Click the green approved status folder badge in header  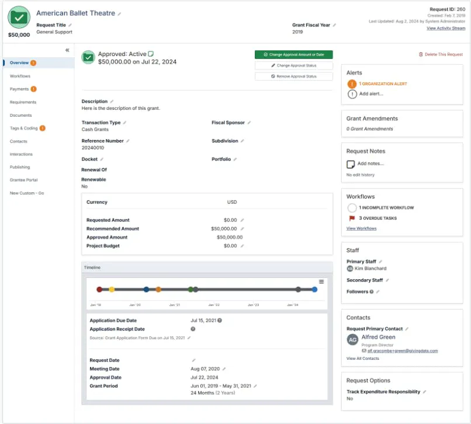[19, 18]
